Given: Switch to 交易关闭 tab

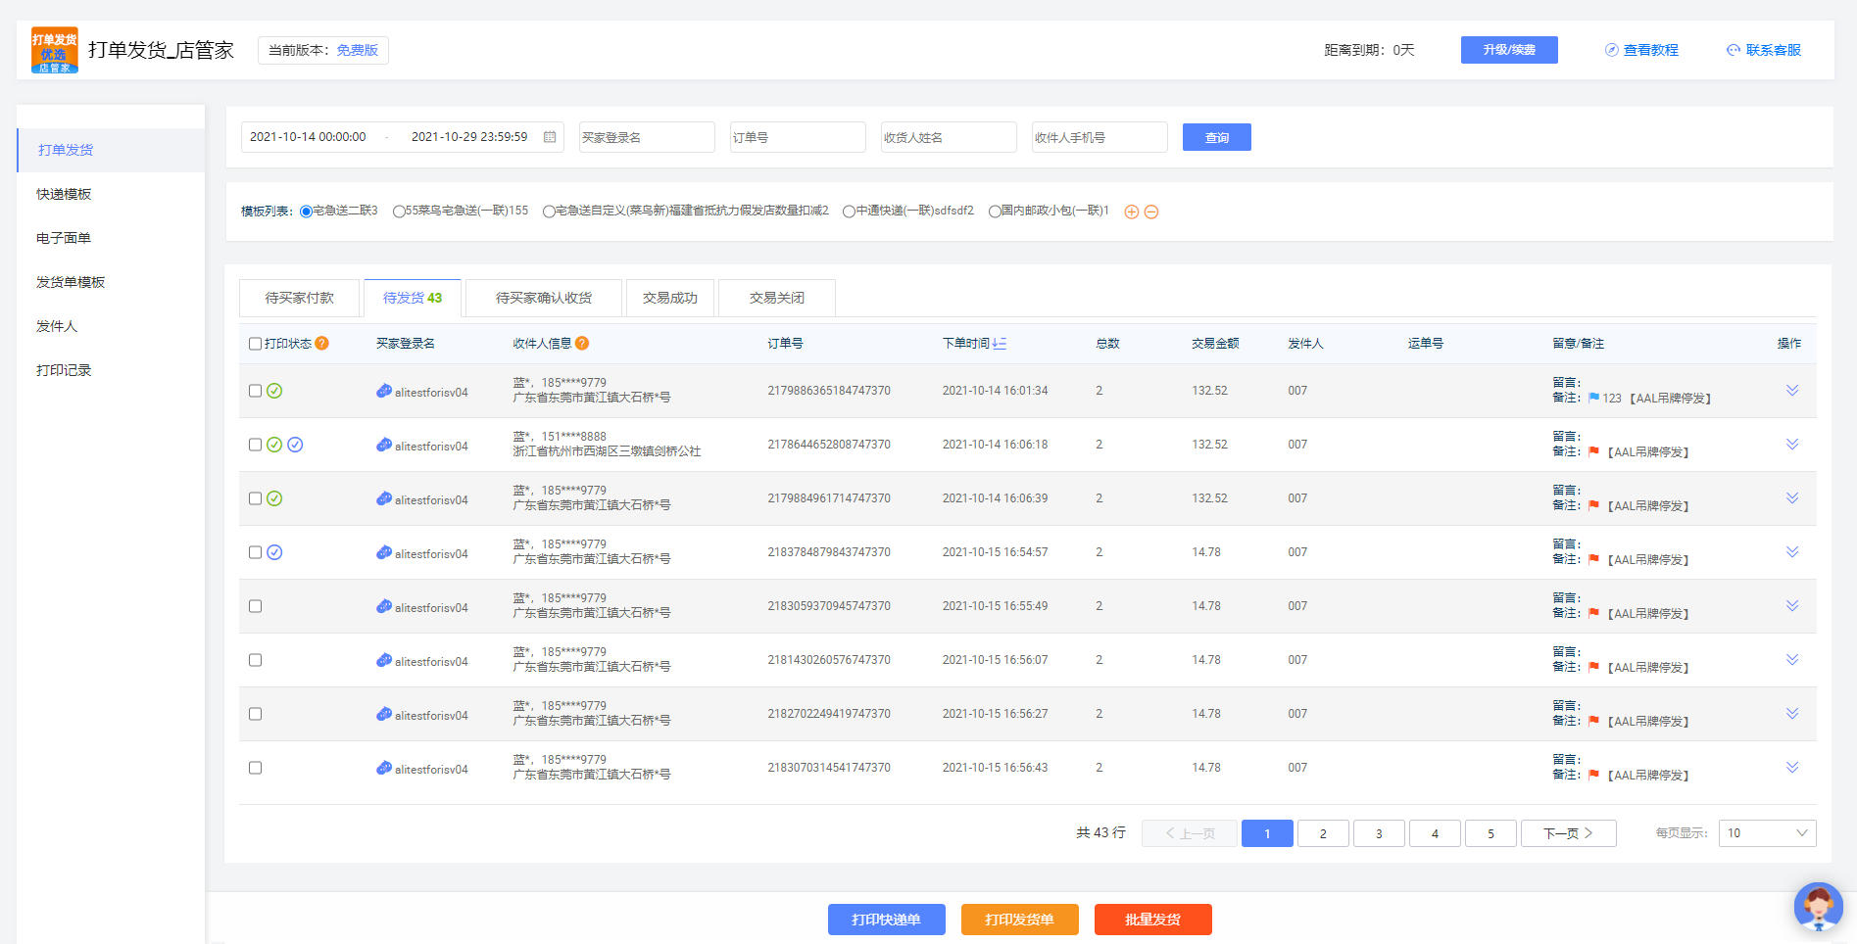Looking at the screenshot, I should (777, 298).
